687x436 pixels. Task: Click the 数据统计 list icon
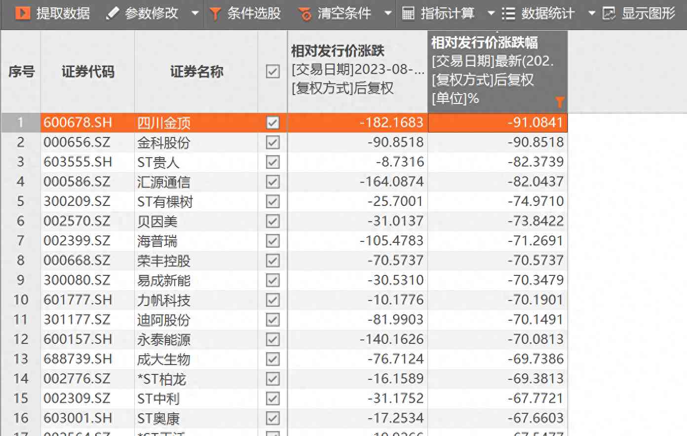pyautogui.click(x=508, y=13)
